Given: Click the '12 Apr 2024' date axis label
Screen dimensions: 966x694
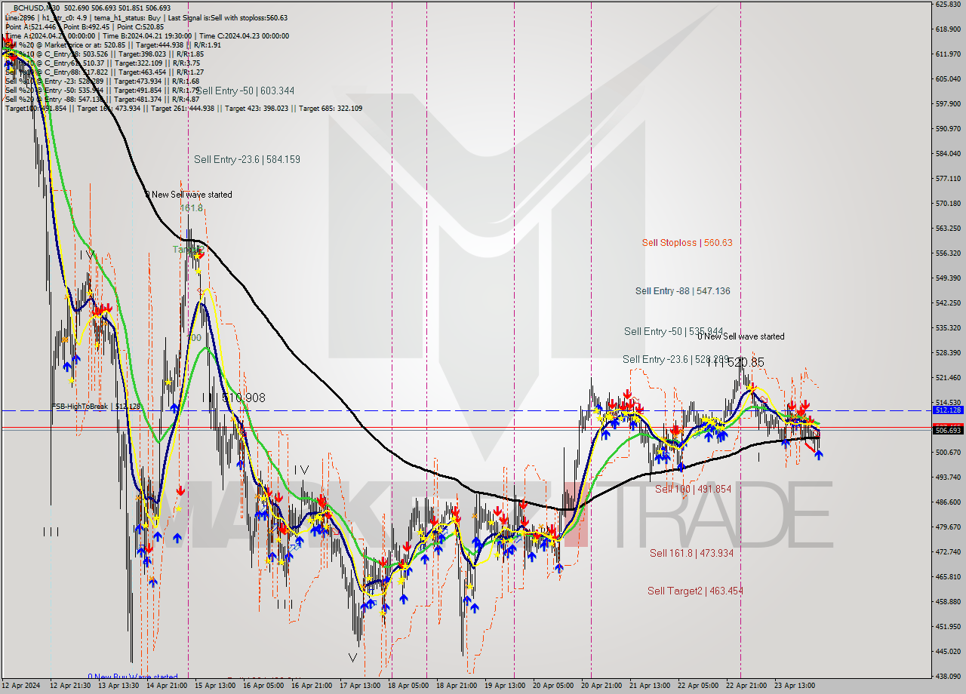Looking at the screenshot, I should click(21, 686).
